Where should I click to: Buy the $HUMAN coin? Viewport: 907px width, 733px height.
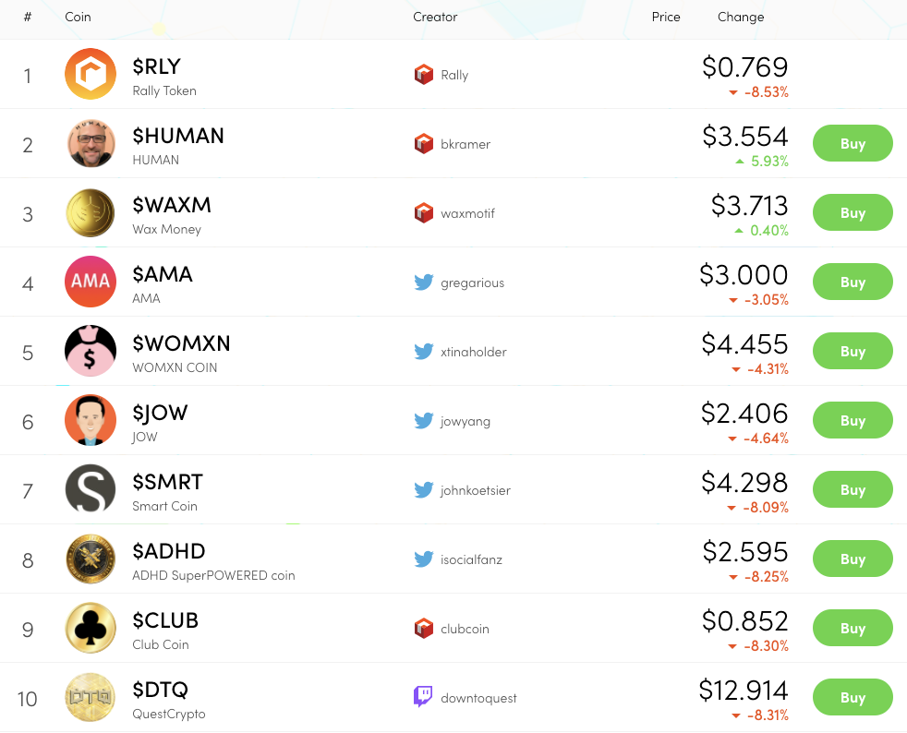[x=853, y=144]
